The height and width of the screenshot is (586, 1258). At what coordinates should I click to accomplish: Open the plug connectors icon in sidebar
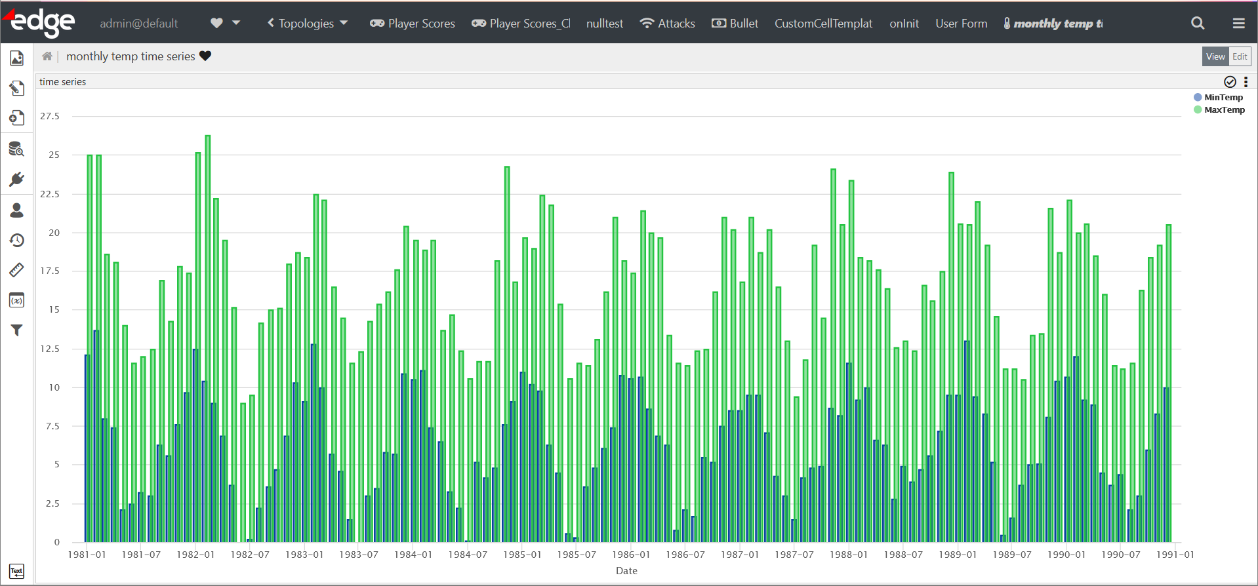tap(17, 180)
